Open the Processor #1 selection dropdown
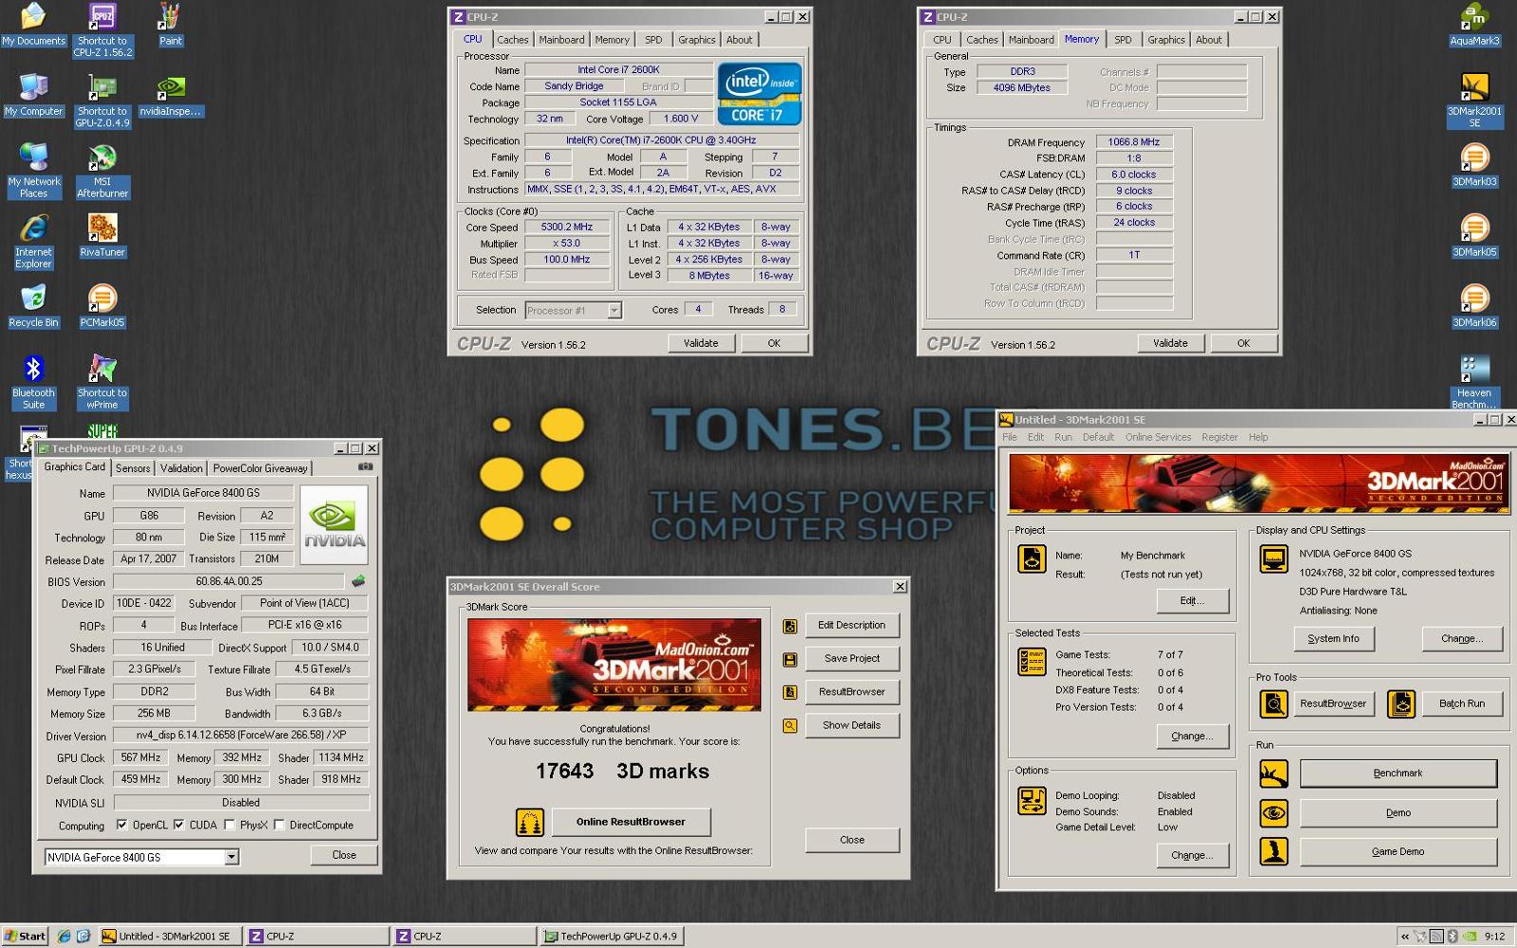The image size is (1517, 948). click(x=614, y=310)
